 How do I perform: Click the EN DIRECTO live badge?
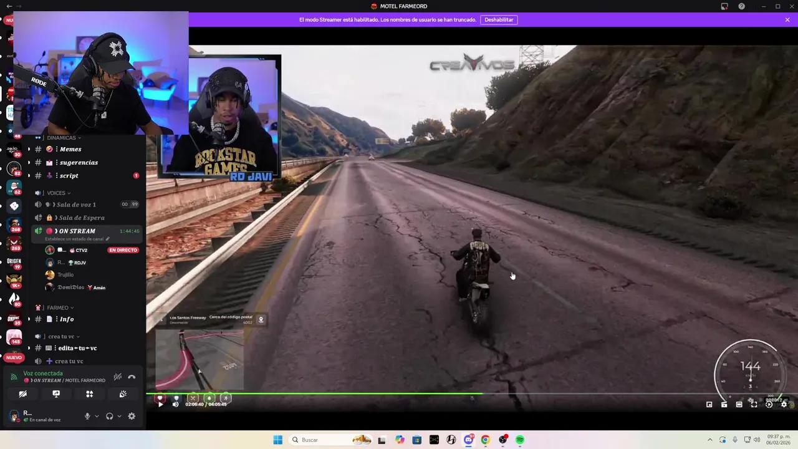(x=123, y=250)
